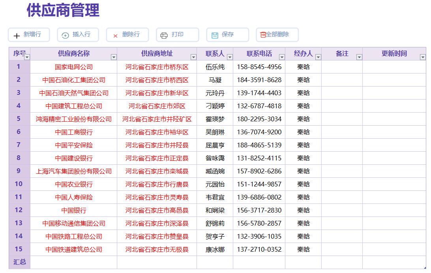Viewport: 431px width, 273px height.
Task: Open the 经办人 column filter dropdown
Action: pos(318,57)
